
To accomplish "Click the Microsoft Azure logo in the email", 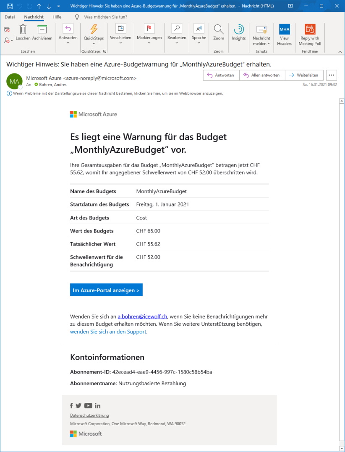I will coord(93,114).
